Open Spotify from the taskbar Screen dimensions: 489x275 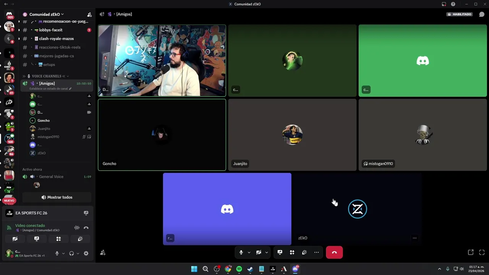(239, 269)
